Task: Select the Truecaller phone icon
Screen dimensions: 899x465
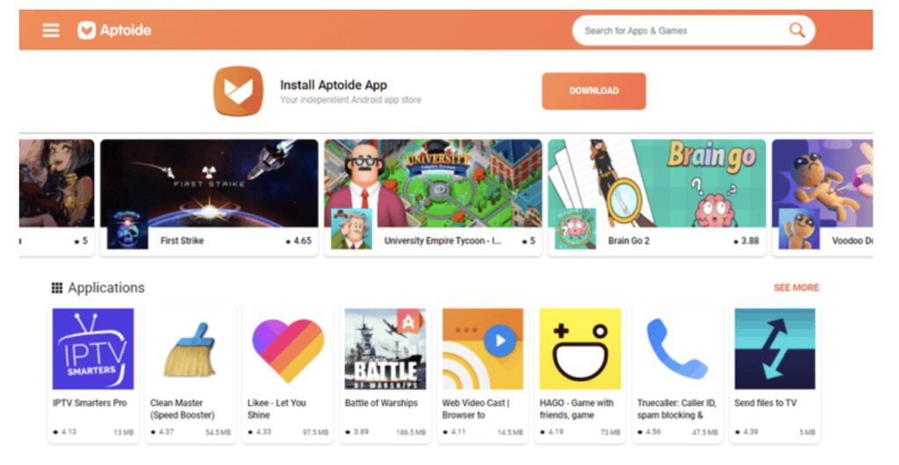Action: 677,349
